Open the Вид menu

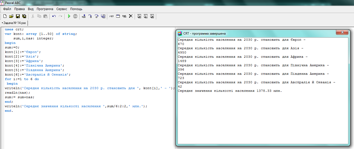pyautogui.click(x=31, y=9)
